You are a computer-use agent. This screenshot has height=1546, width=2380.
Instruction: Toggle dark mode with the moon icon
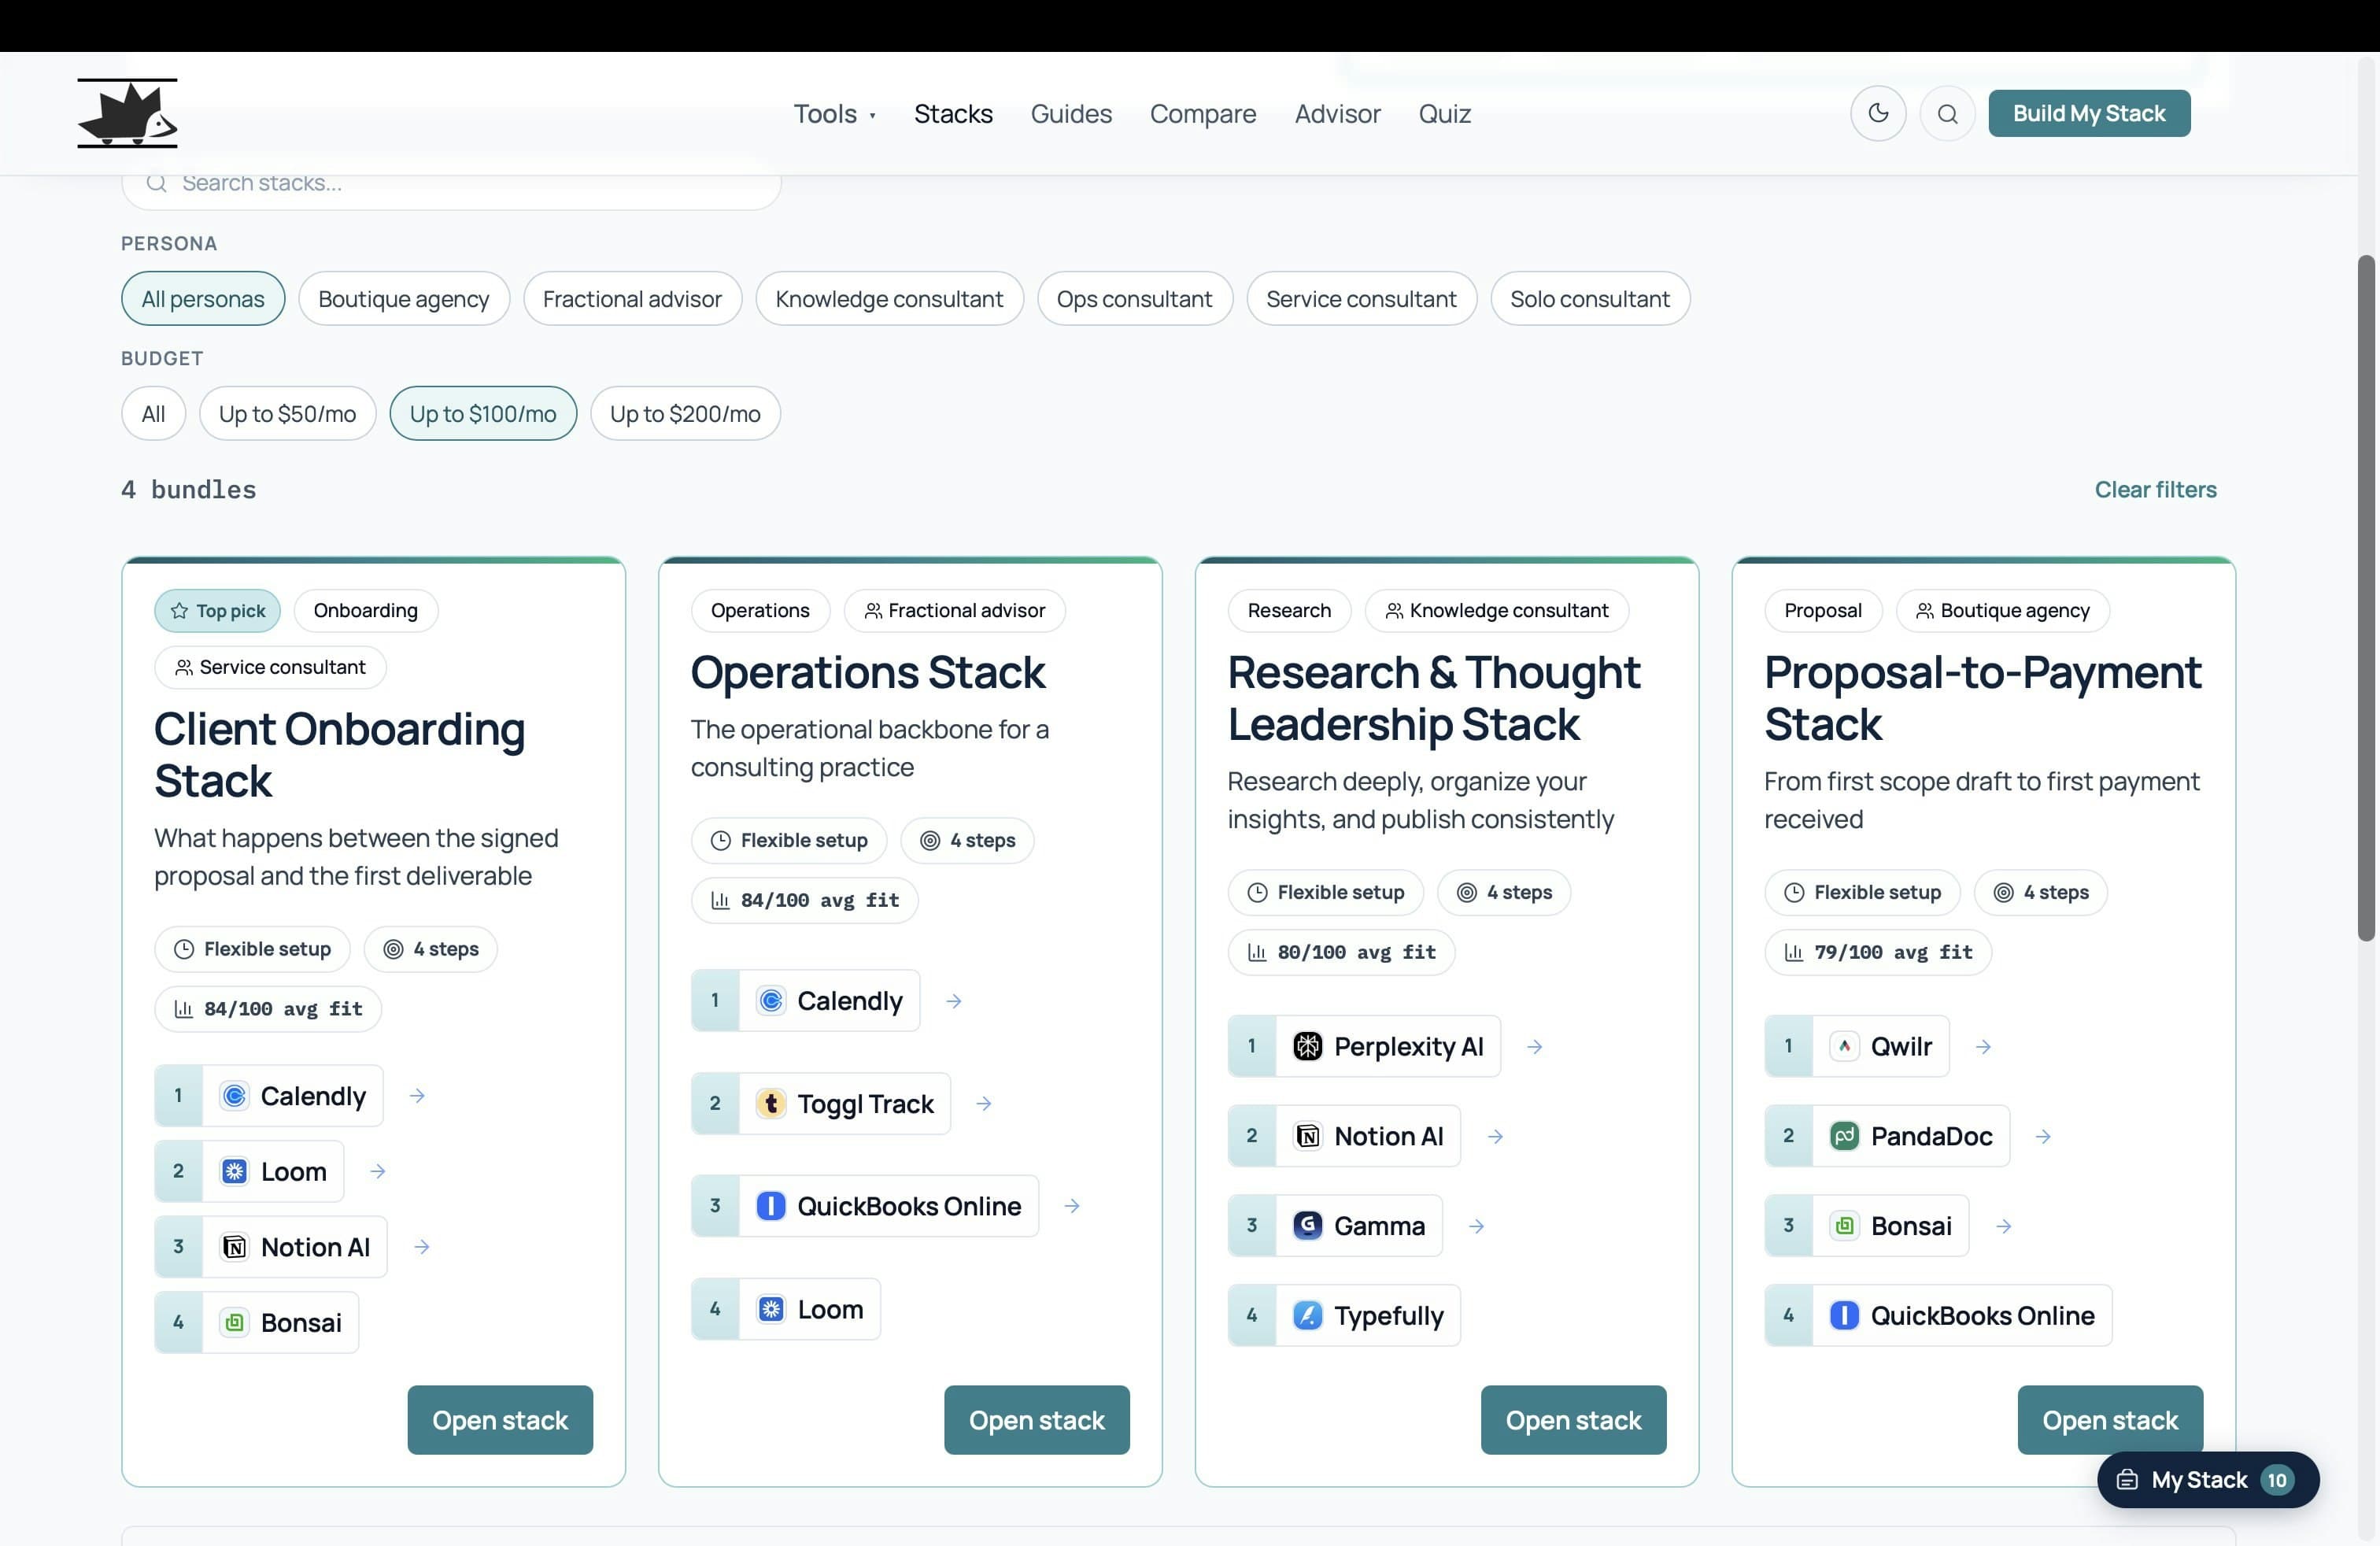click(1878, 113)
